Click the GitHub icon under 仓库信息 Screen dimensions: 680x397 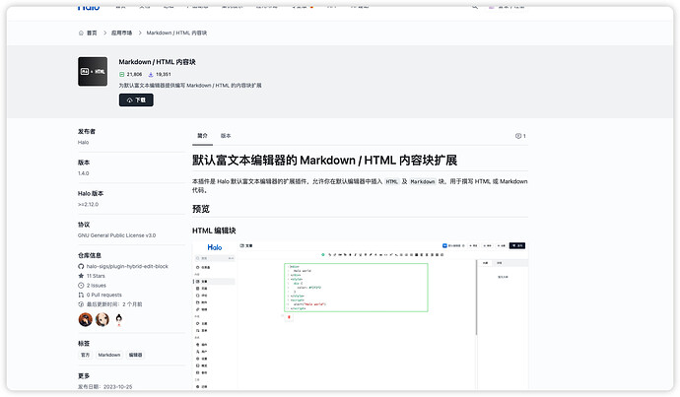tap(81, 267)
